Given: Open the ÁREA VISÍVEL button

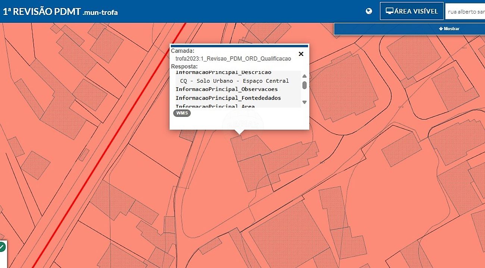Looking at the screenshot, I should coord(412,11).
